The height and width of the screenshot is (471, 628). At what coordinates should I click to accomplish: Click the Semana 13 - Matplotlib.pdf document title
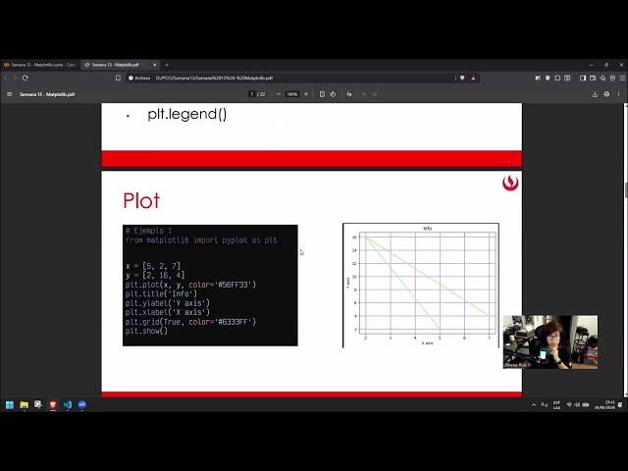click(x=47, y=94)
